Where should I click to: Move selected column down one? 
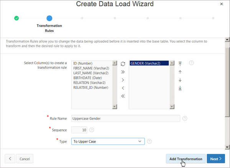(180, 80)
